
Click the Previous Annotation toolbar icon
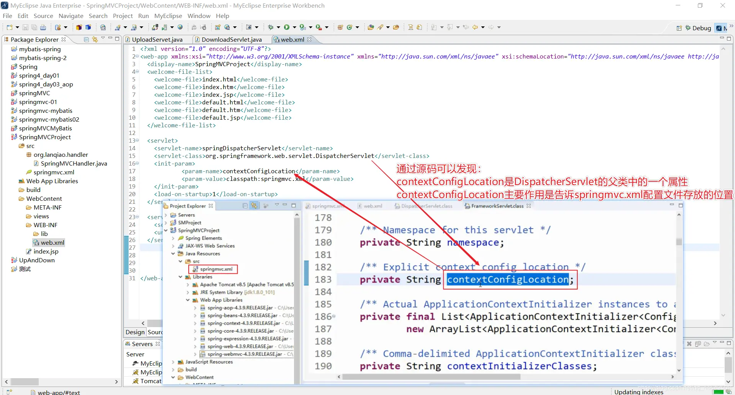(450, 27)
